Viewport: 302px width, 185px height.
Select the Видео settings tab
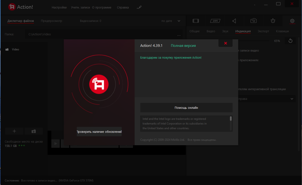click(211, 31)
